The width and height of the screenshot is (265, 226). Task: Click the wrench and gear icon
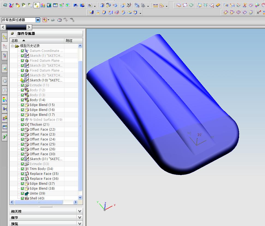click(109, 5)
